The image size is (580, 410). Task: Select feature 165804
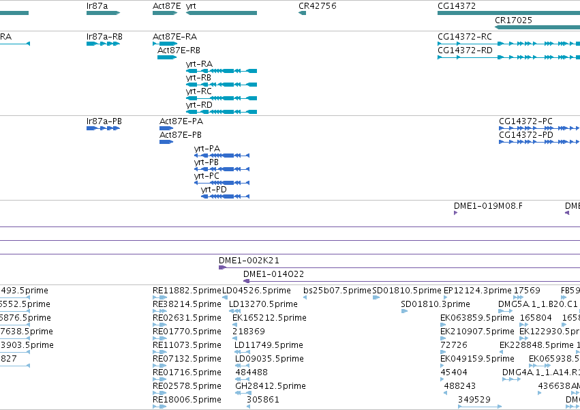(524, 325)
